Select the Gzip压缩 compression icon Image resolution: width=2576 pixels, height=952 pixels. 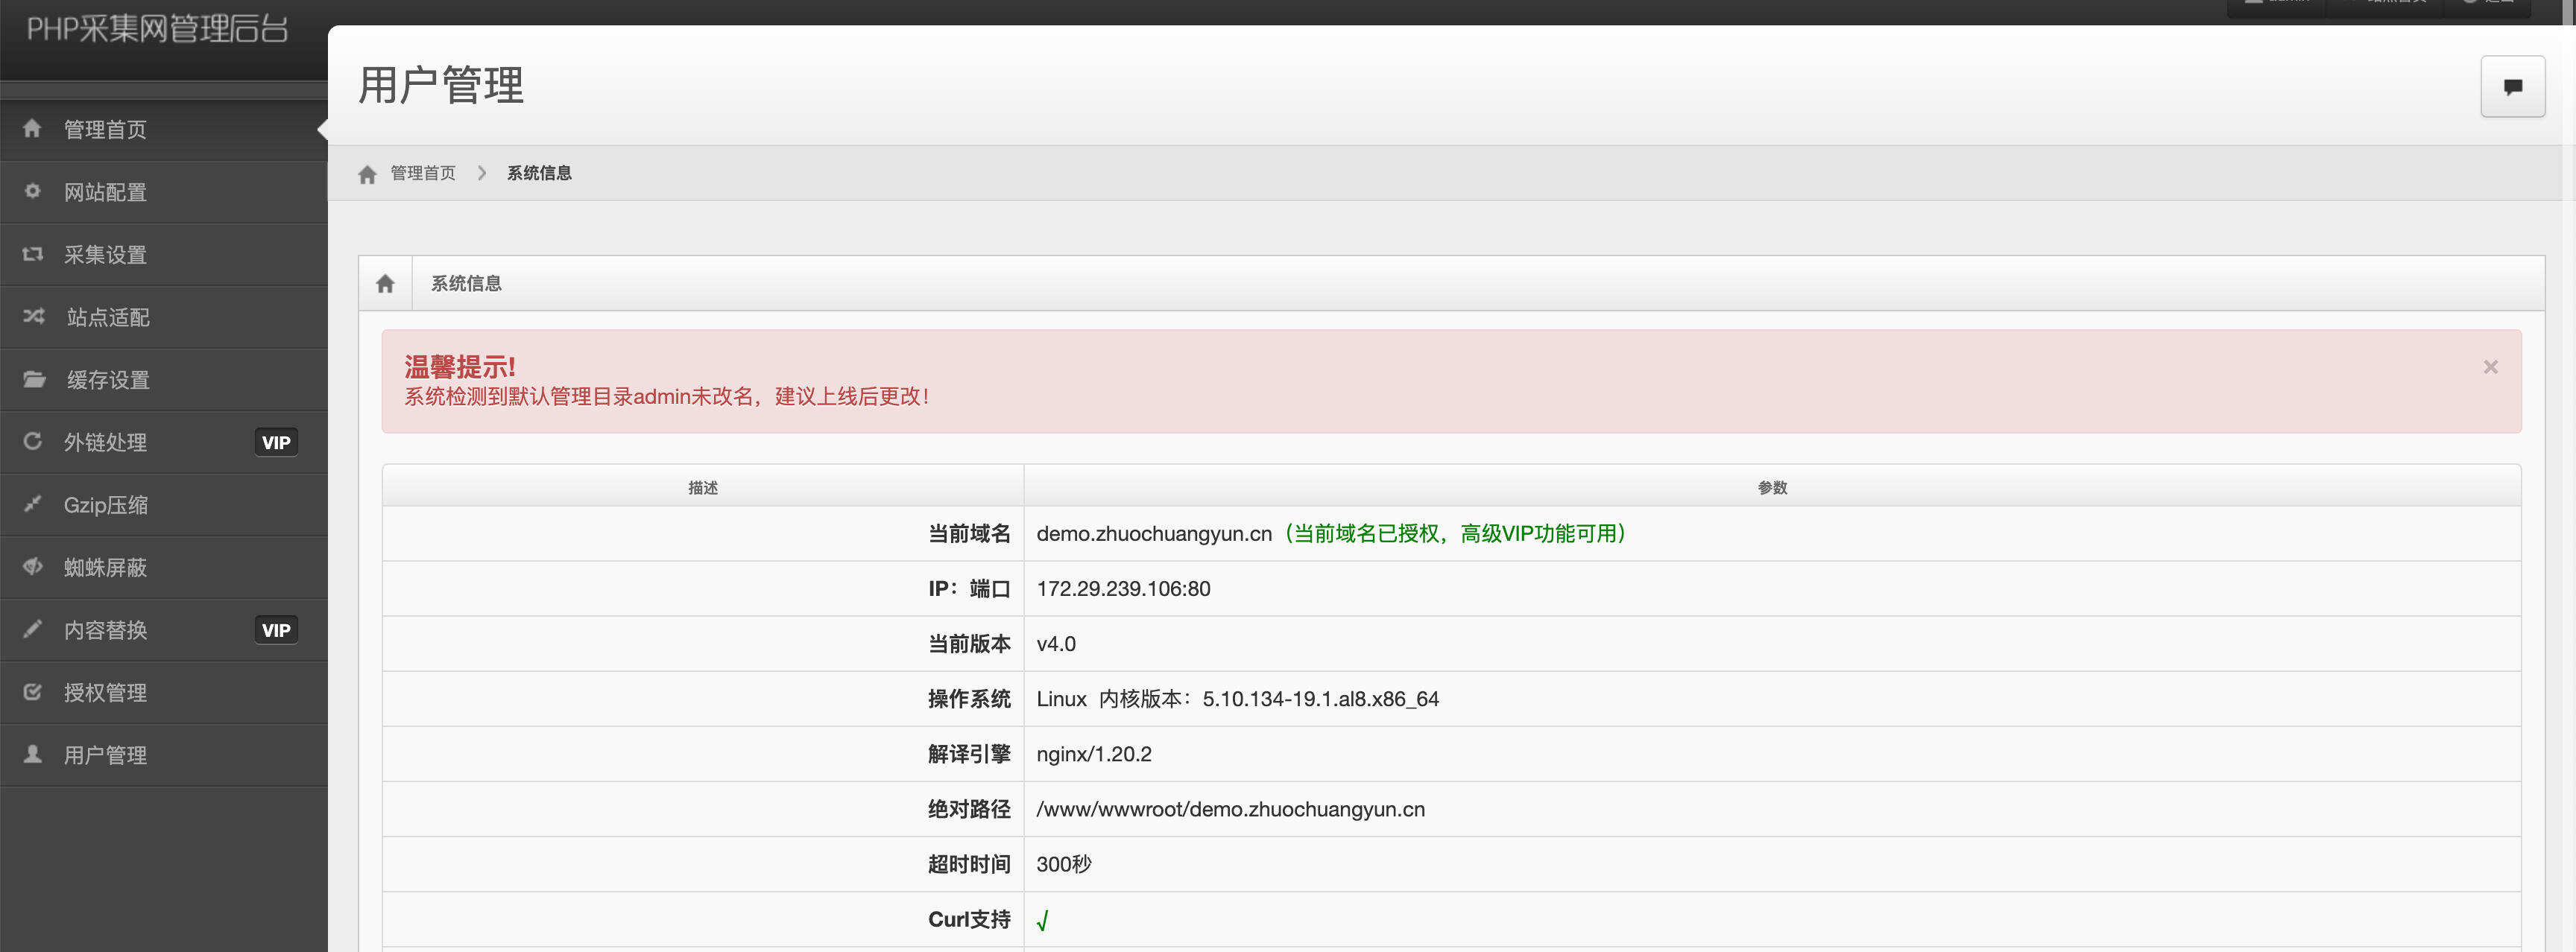pos(32,504)
